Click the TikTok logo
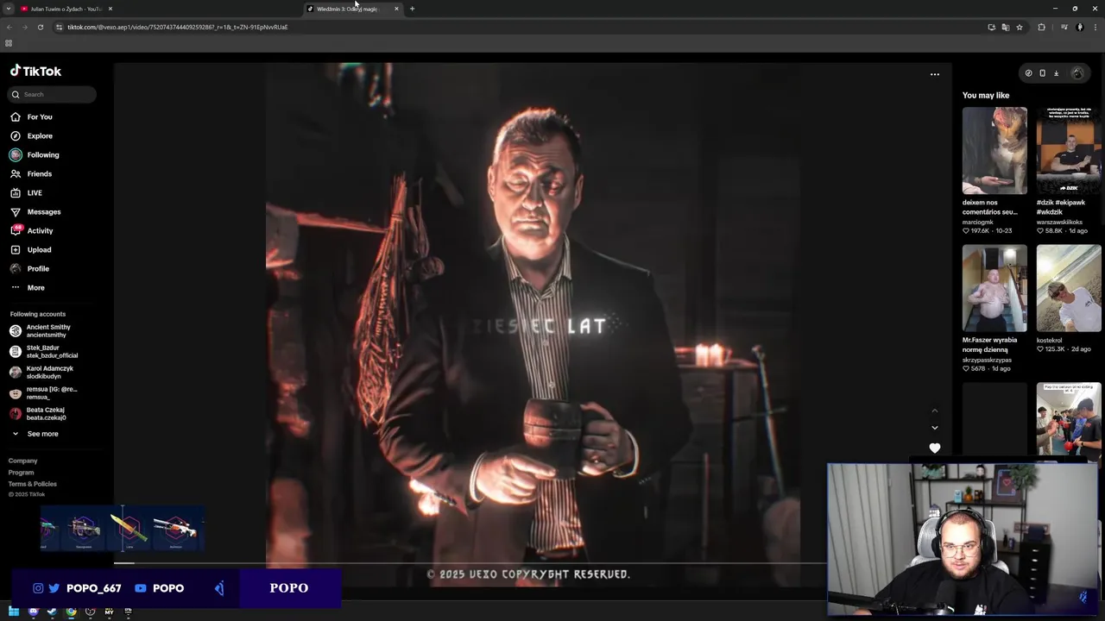Screen dimensions: 1105x621 coord(35,72)
